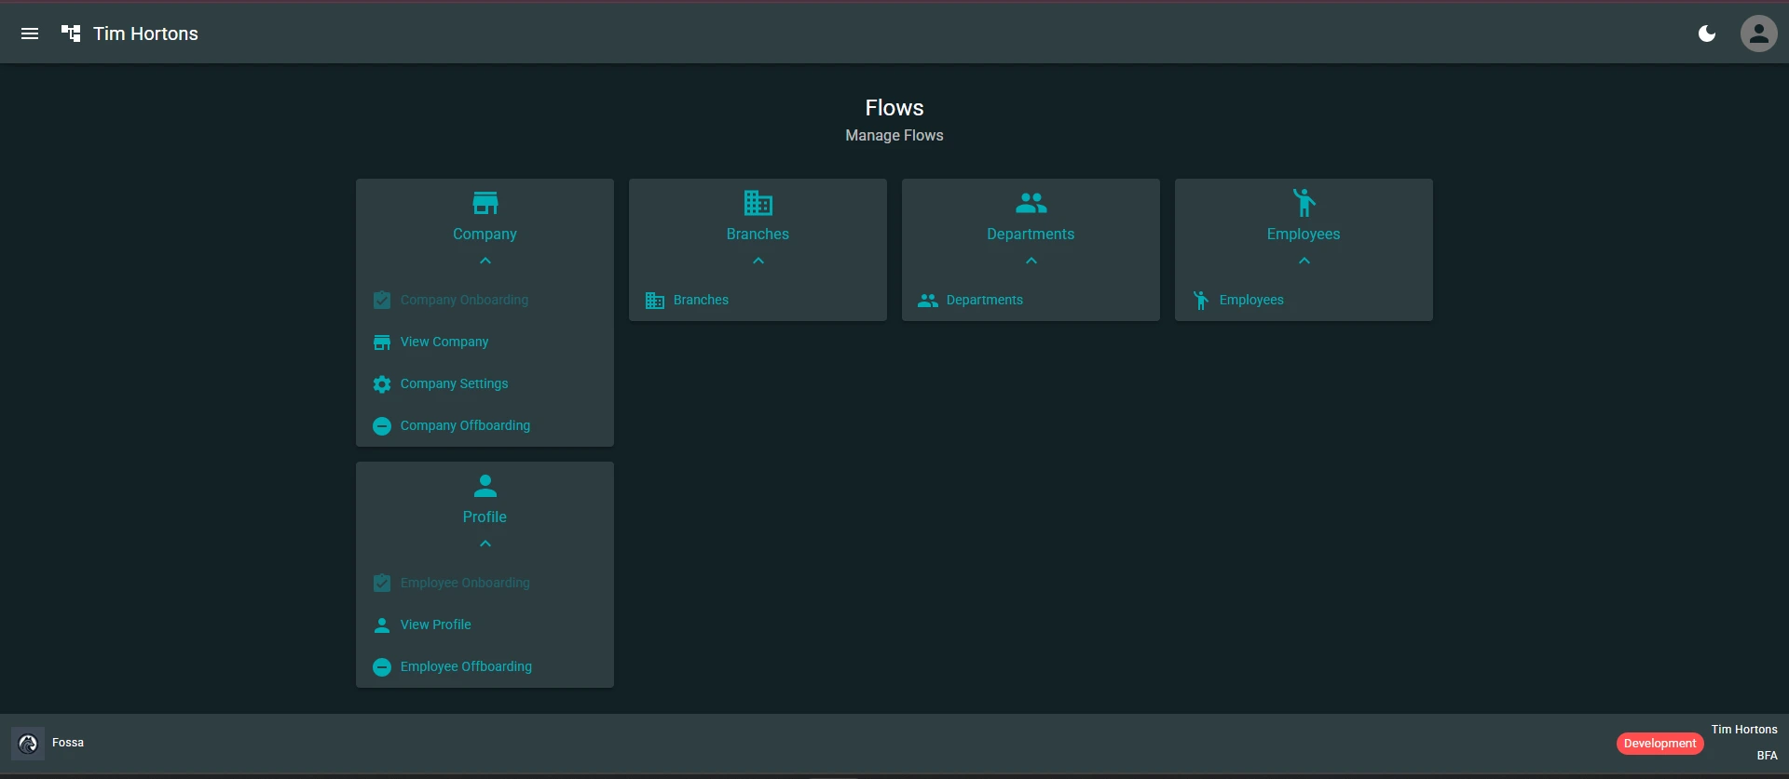Click the red Development environment badge
This screenshot has width=1789, height=779.
point(1659,743)
